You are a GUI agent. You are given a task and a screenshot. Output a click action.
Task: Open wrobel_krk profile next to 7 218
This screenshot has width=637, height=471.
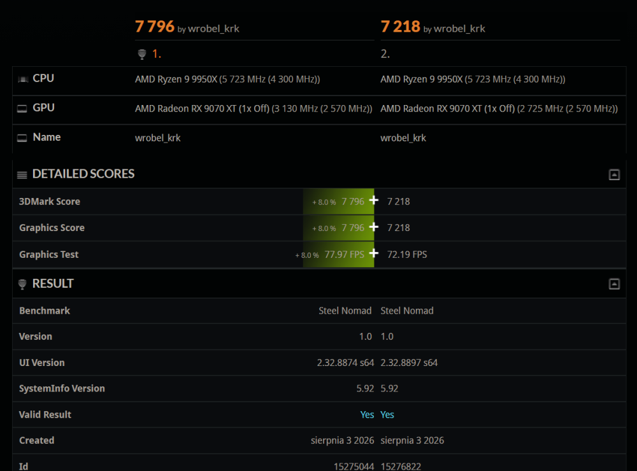click(x=459, y=29)
